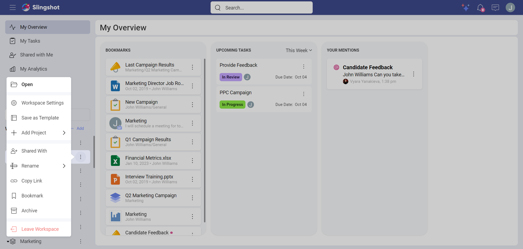Open options for Marketing dashboard bookmark
Image resolution: width=523 pixels, height=249 pixels.
192,217
